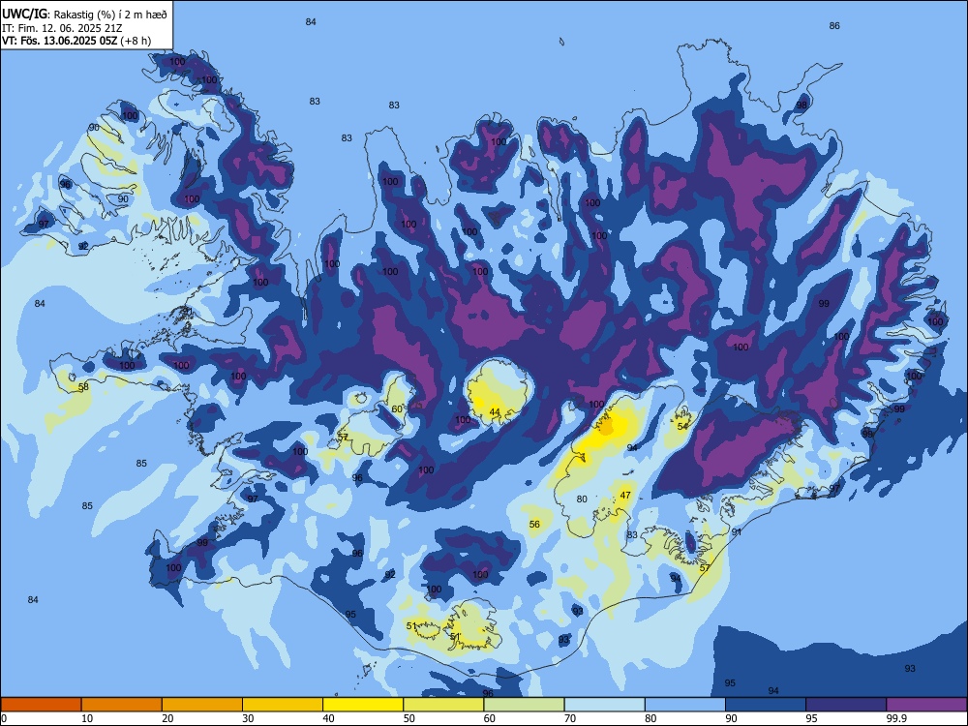Click the purple legend swatch above 99.9
This screenshot has height=726, width=968.
(x=926, y=705)
